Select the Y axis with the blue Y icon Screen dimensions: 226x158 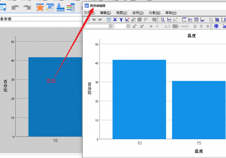pos(121,20)
